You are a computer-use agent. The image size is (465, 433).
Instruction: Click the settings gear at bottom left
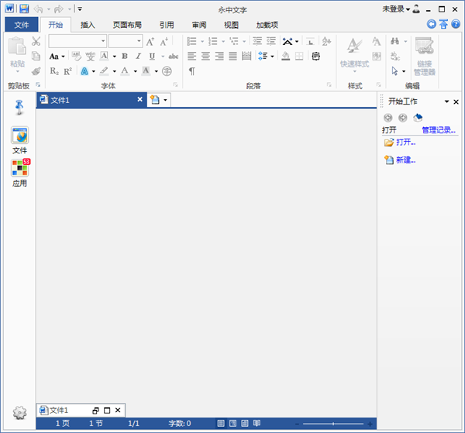point(19,413)
